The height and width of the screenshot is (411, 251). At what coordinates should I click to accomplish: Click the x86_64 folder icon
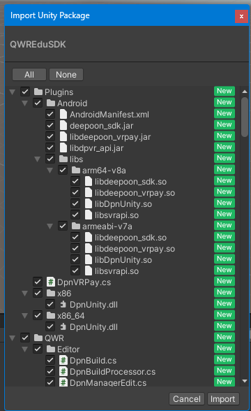(51, 315)
